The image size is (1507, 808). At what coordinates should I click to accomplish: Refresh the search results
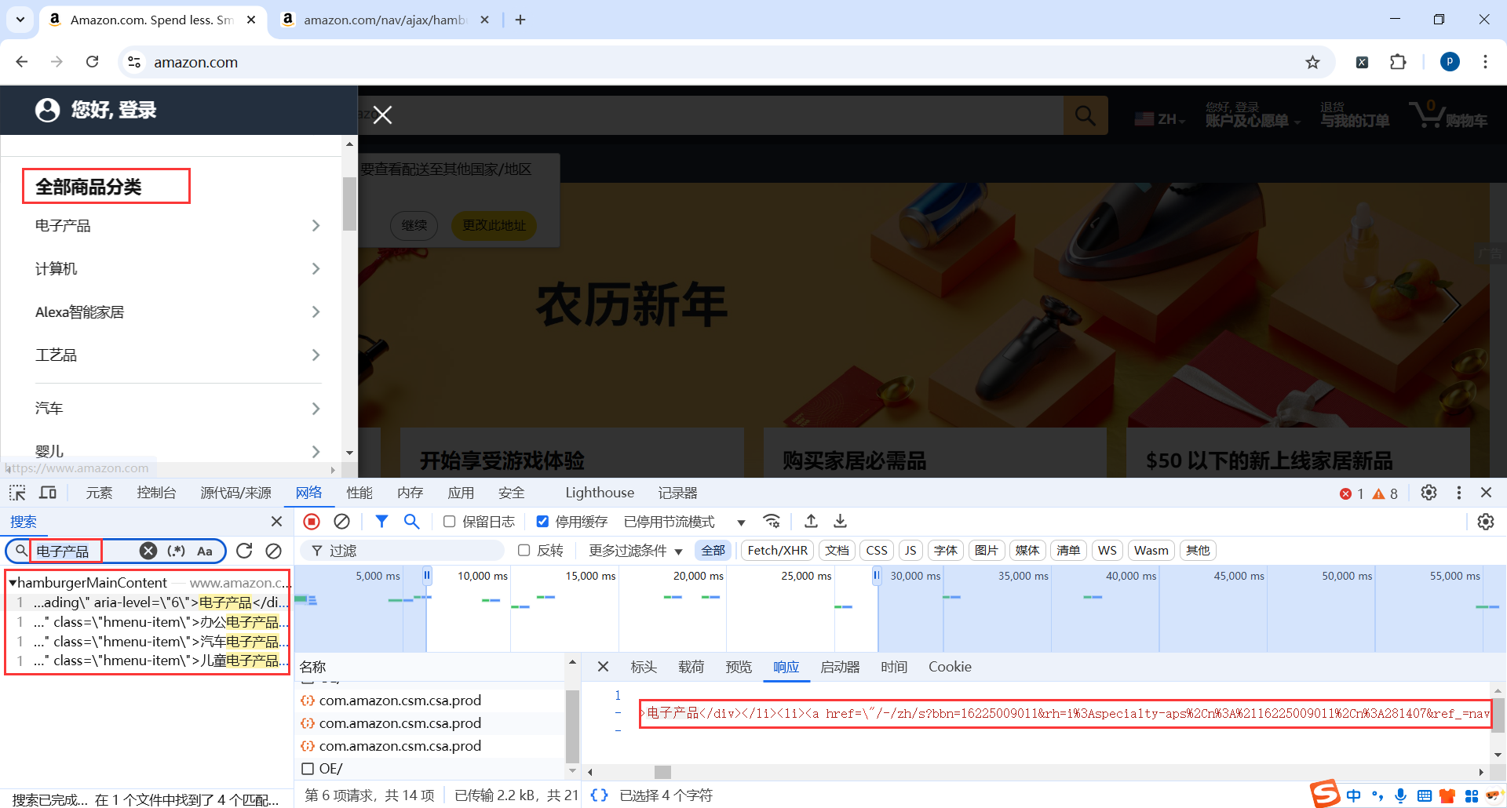pyautogui.click(x=244, y=551)
